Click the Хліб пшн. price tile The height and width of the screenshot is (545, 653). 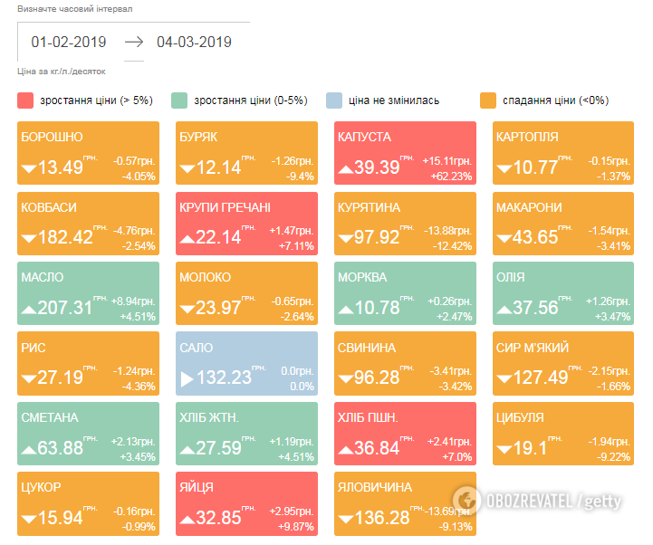[x=405, y=434]
